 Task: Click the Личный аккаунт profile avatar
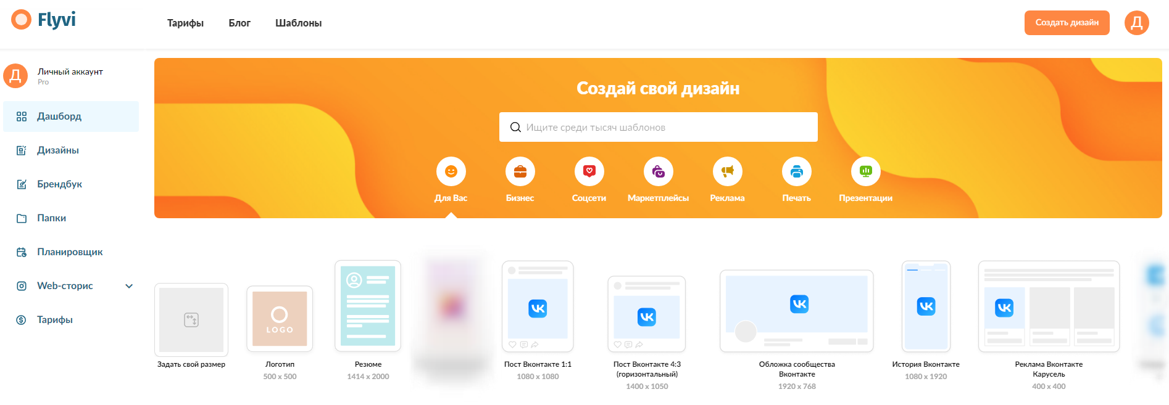[x=15, y=76]
